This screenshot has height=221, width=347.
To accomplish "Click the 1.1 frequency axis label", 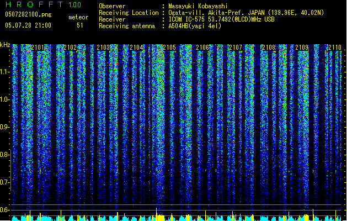I will tap(5, 72).
